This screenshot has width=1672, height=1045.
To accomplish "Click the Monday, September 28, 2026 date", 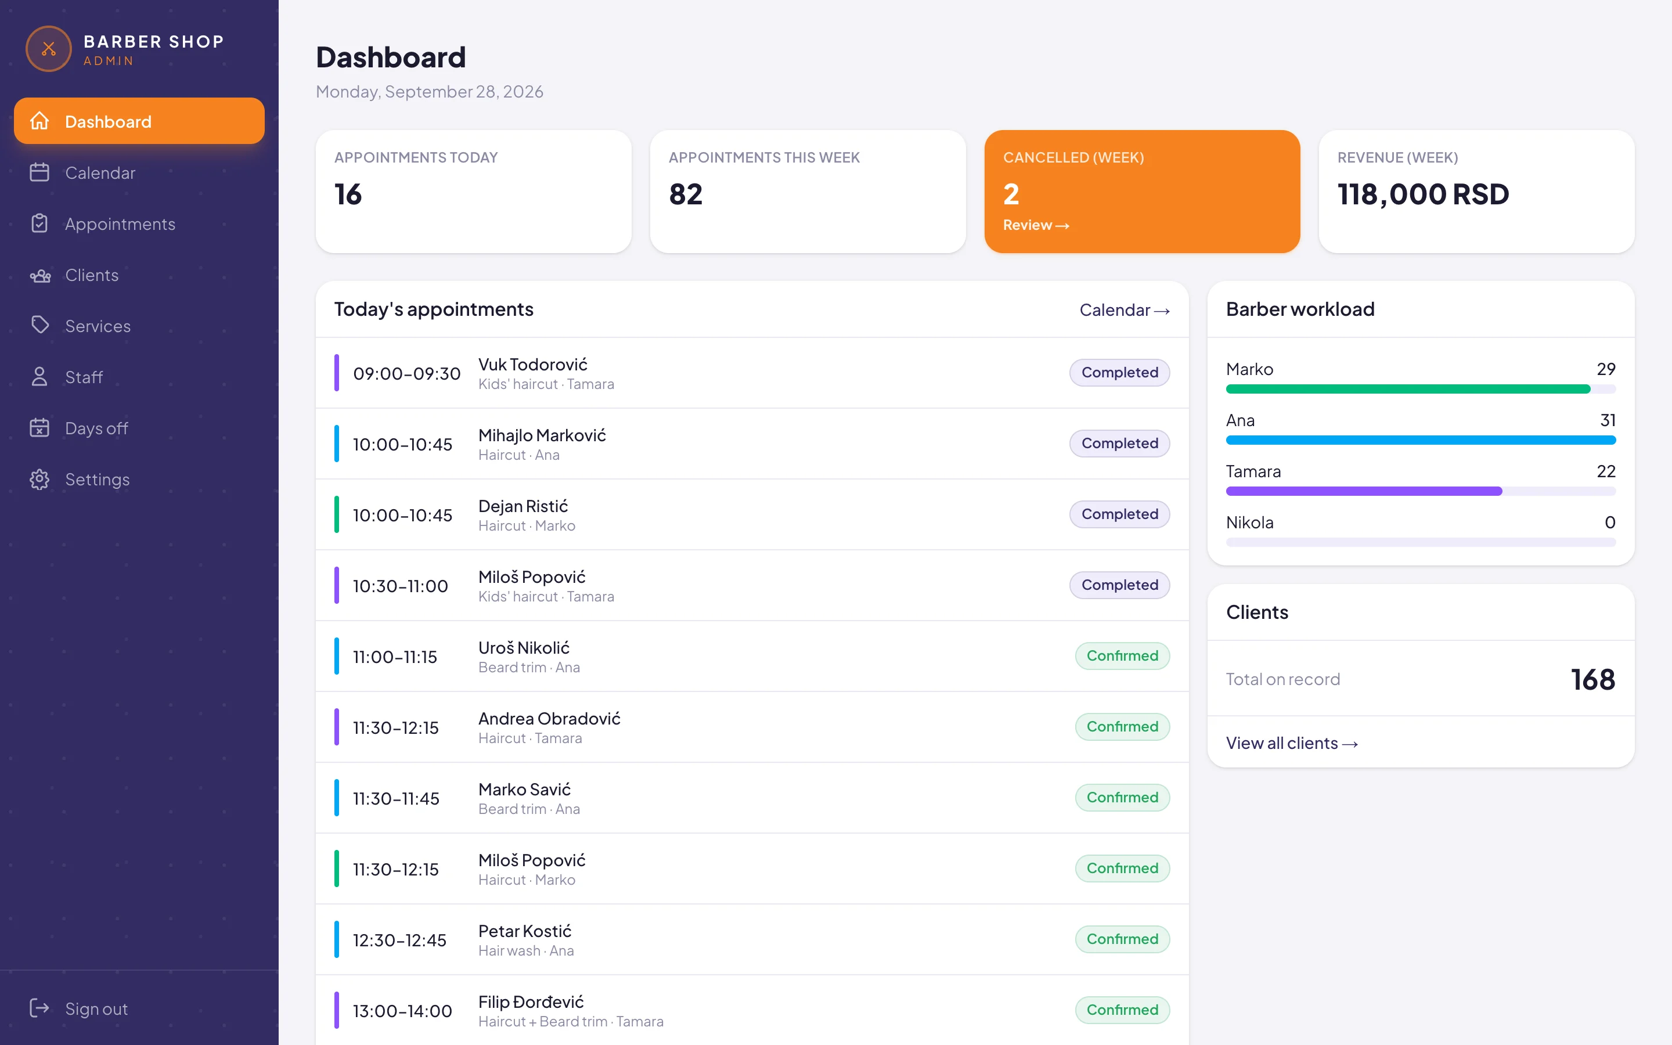I will pos(429,92).
